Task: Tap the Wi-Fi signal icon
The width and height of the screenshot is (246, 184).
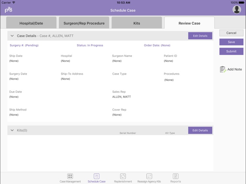Action: click(14, 3)
